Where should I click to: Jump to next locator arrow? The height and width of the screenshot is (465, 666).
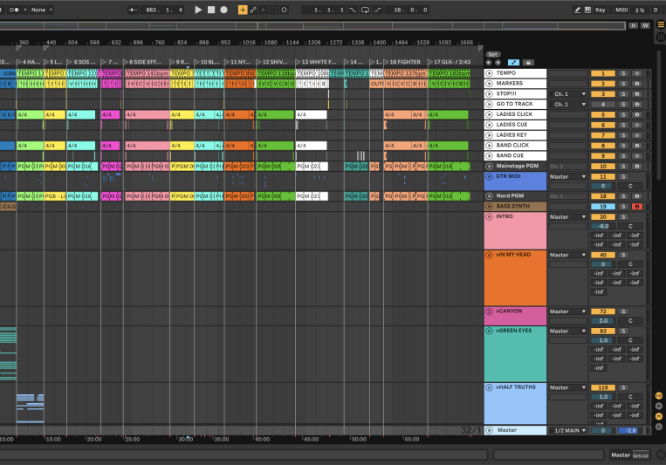coord(498,63)
